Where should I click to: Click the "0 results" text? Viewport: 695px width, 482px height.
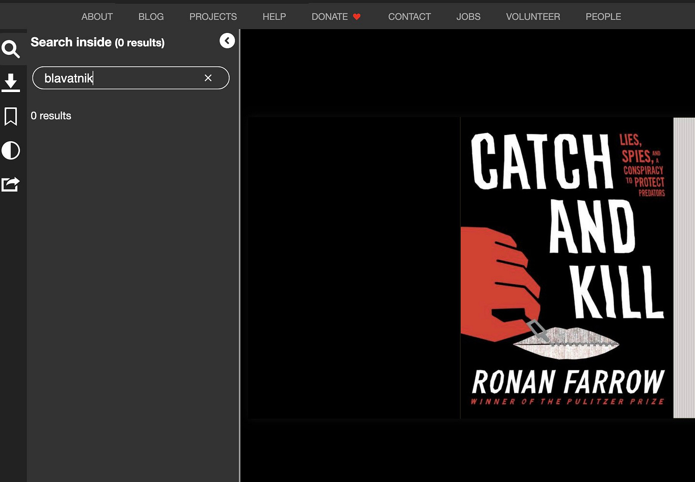[51, 116]
